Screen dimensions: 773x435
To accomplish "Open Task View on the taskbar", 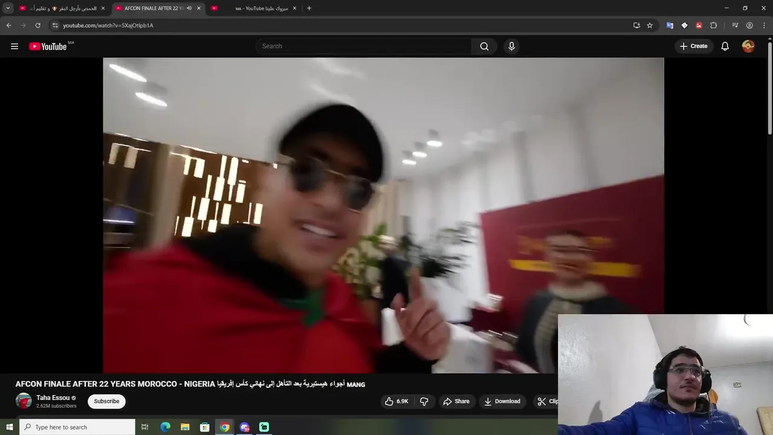I will [145, 427].
